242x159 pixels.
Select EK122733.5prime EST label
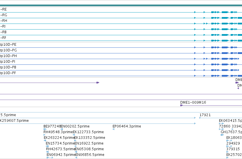click(x=88, y=132)
